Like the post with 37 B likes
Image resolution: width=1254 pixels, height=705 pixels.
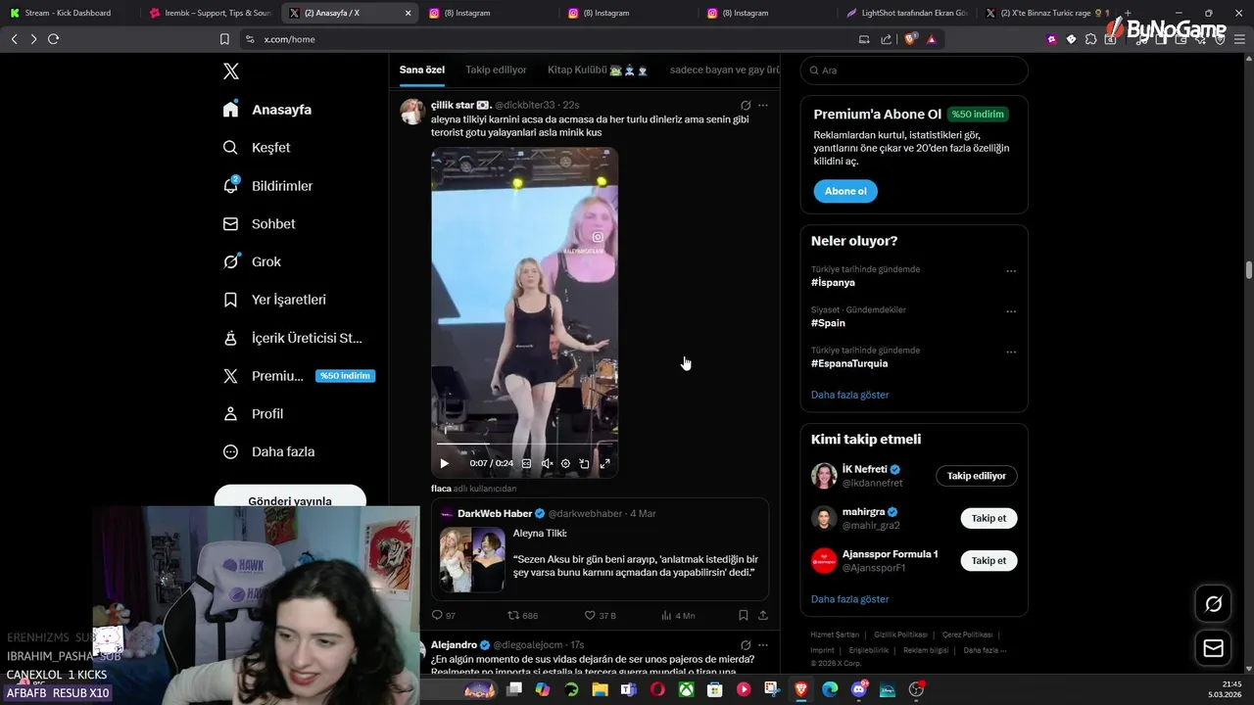coord(600,616)
